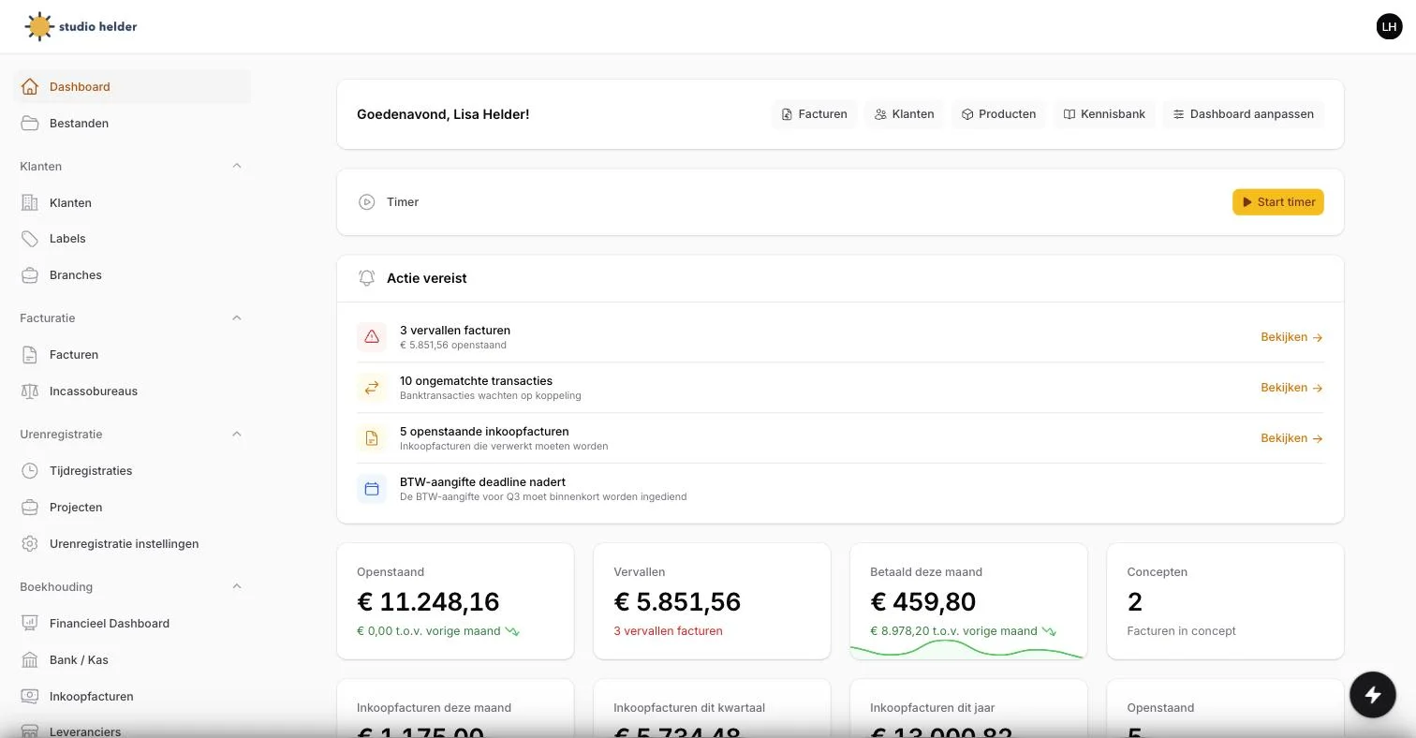Open the Kennisbank shortcut button

click(x=1104, y=114)
